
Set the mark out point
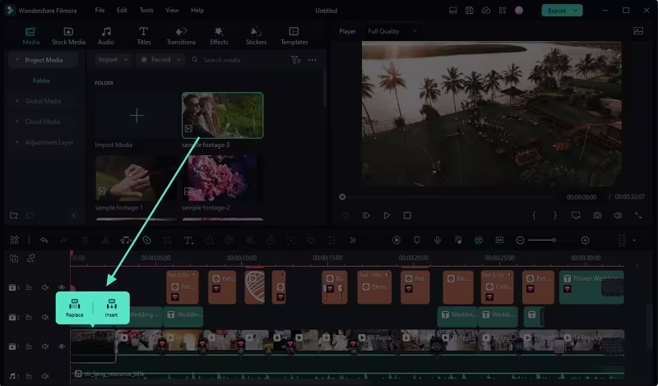[555, 215]
